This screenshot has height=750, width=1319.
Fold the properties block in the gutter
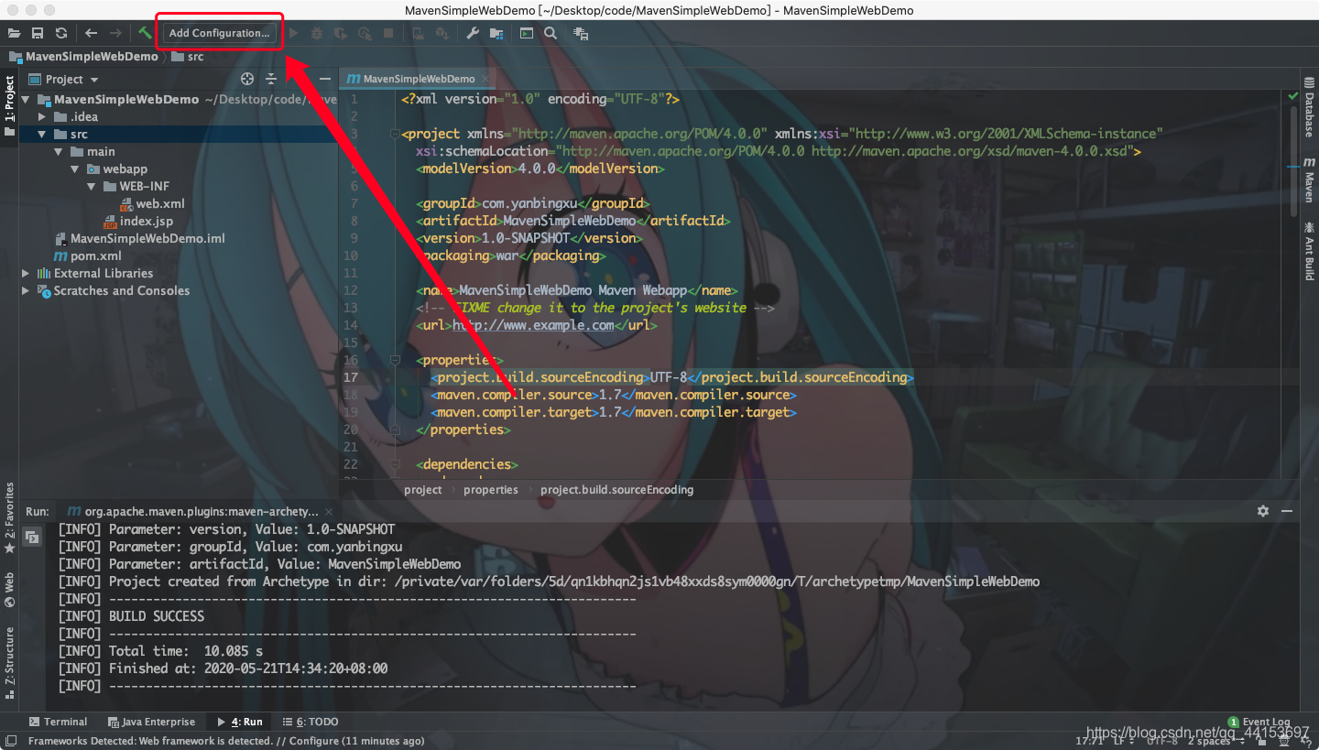tap(395, 360)
